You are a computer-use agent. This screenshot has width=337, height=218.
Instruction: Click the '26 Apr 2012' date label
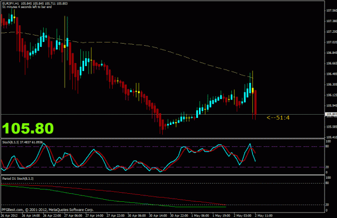point(9,215)
